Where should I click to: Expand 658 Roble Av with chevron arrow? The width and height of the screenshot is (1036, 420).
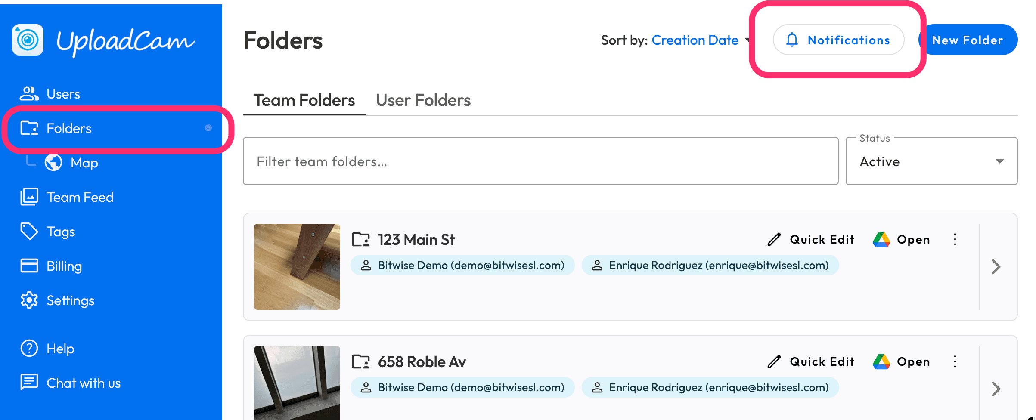[x=996, y=389]
